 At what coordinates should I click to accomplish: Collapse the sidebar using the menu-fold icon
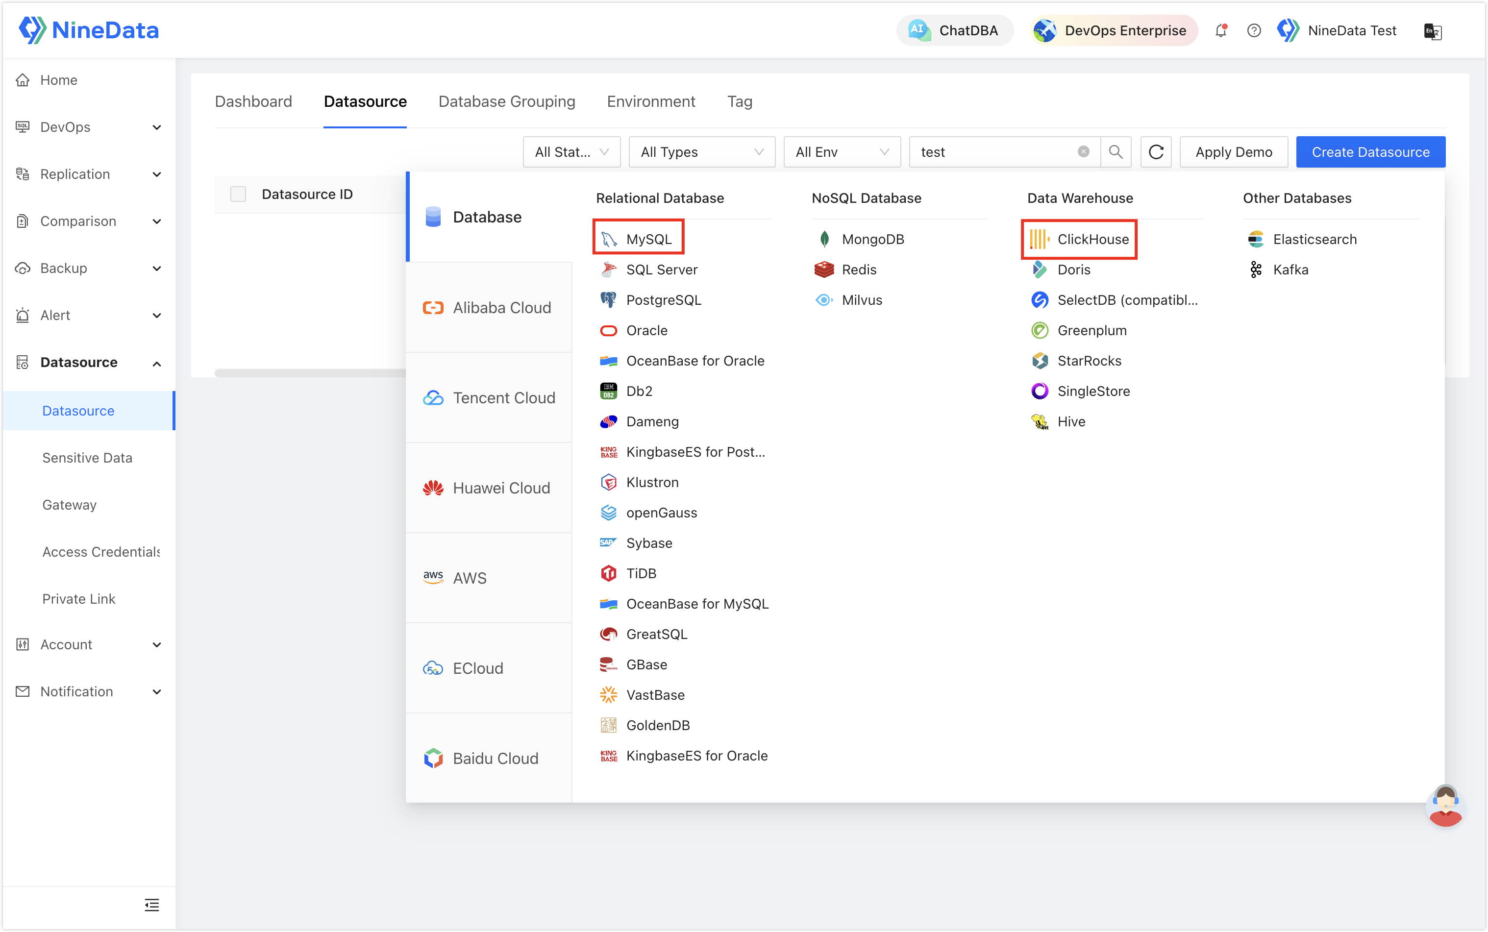coord(151,905)
